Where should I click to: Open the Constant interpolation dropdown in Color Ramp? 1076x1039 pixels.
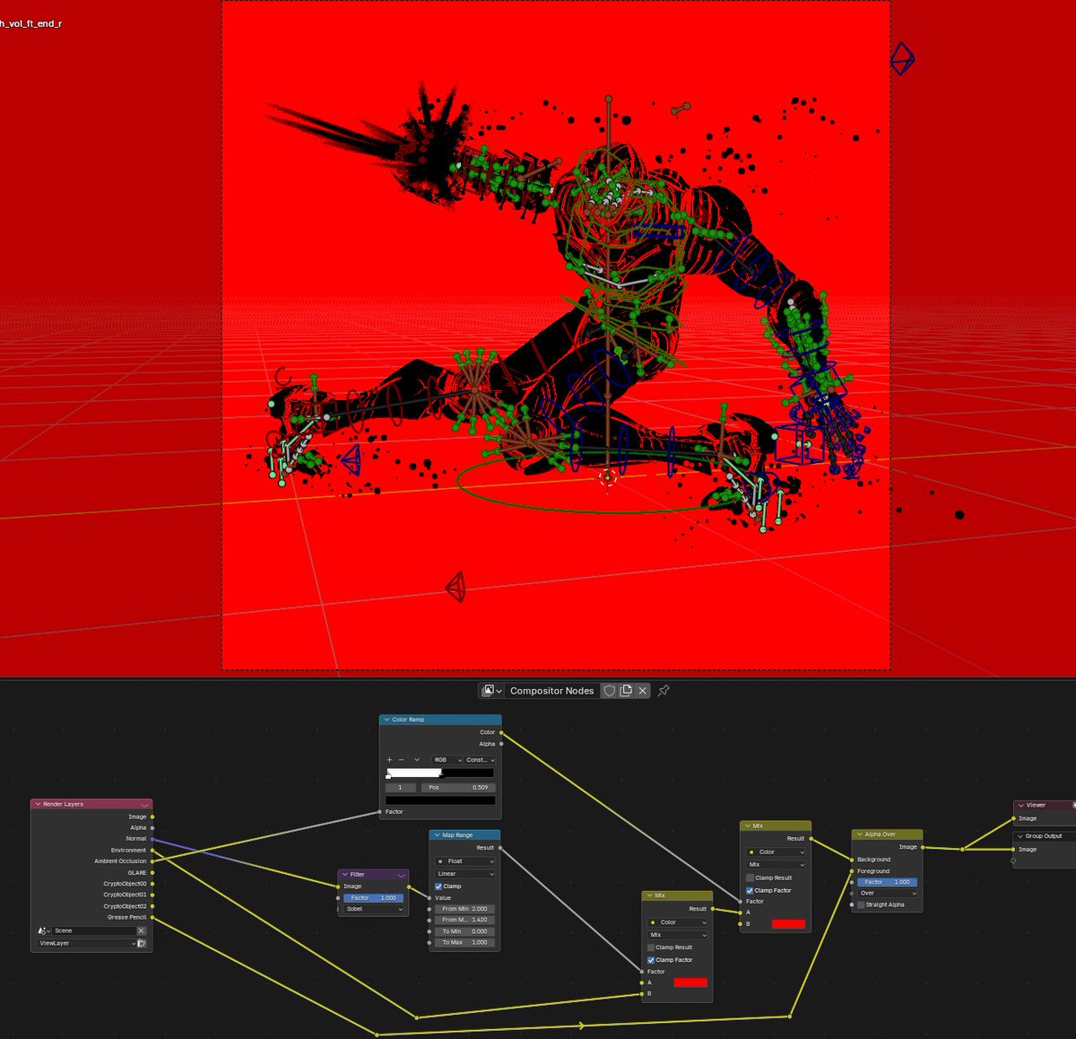pos(480,760)
